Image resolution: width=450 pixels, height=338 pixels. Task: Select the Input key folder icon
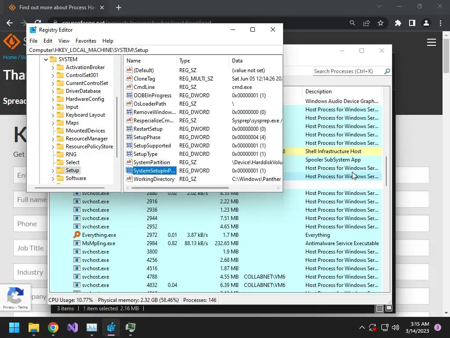(x=60, y=107)
